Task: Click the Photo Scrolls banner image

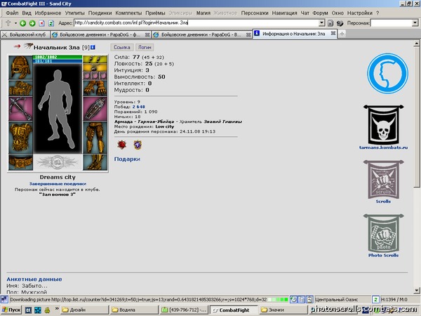Action: point(383,233)
